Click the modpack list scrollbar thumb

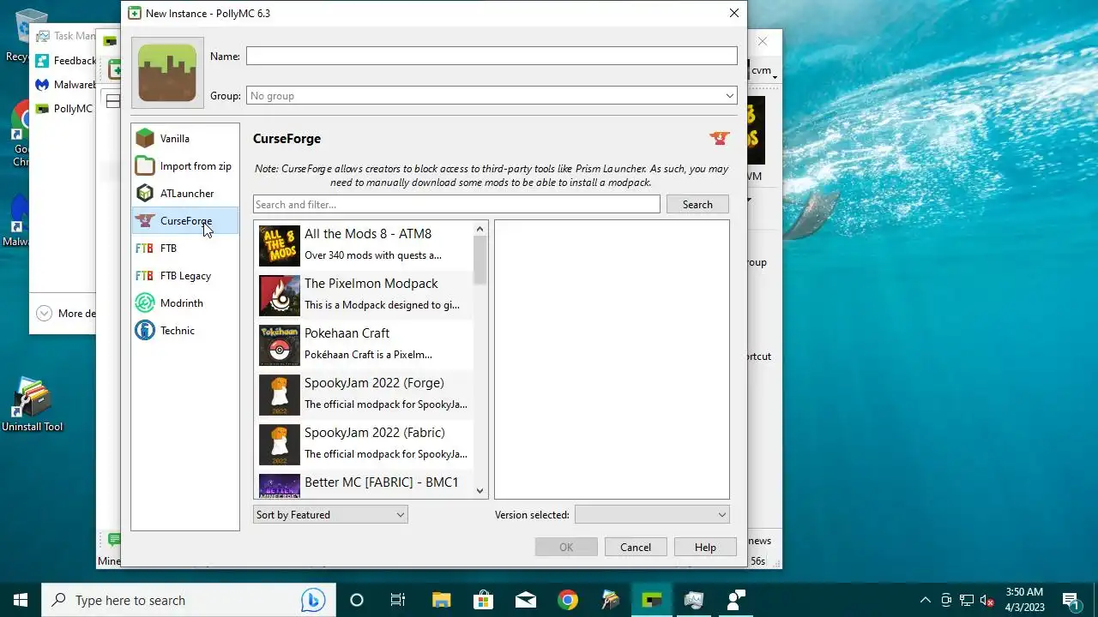point(480,261)
